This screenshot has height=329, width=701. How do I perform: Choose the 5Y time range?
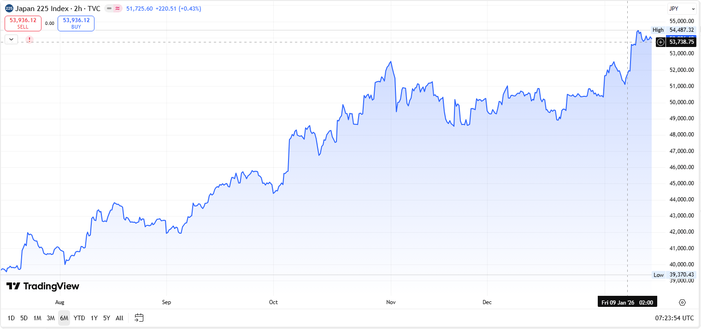106,318
